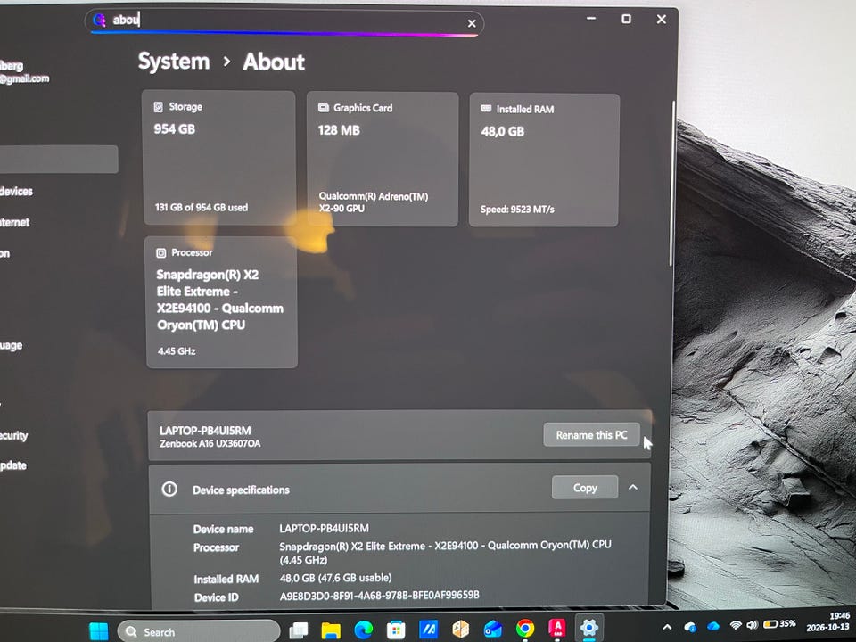Viewport: 856px width, 642px height.
Task: Open the Windows Start menu
Action: [x=99, y=631]
